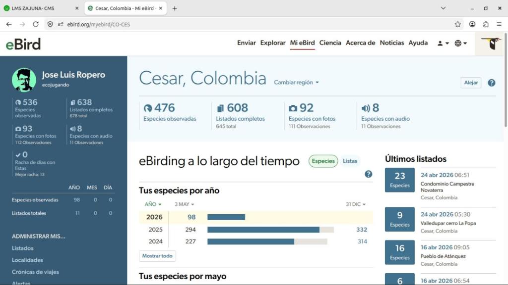The width and height of the screenshot is (508, 285).
Task: Open the Firefox account icon
Action: (472, 24)
